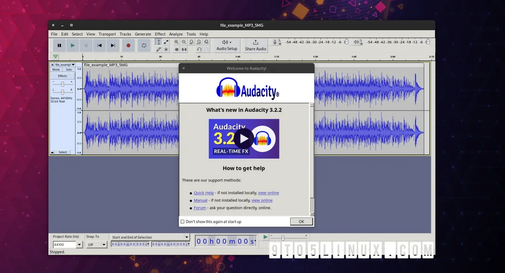Click the Zoom Out magnifier

coord(184,42)
